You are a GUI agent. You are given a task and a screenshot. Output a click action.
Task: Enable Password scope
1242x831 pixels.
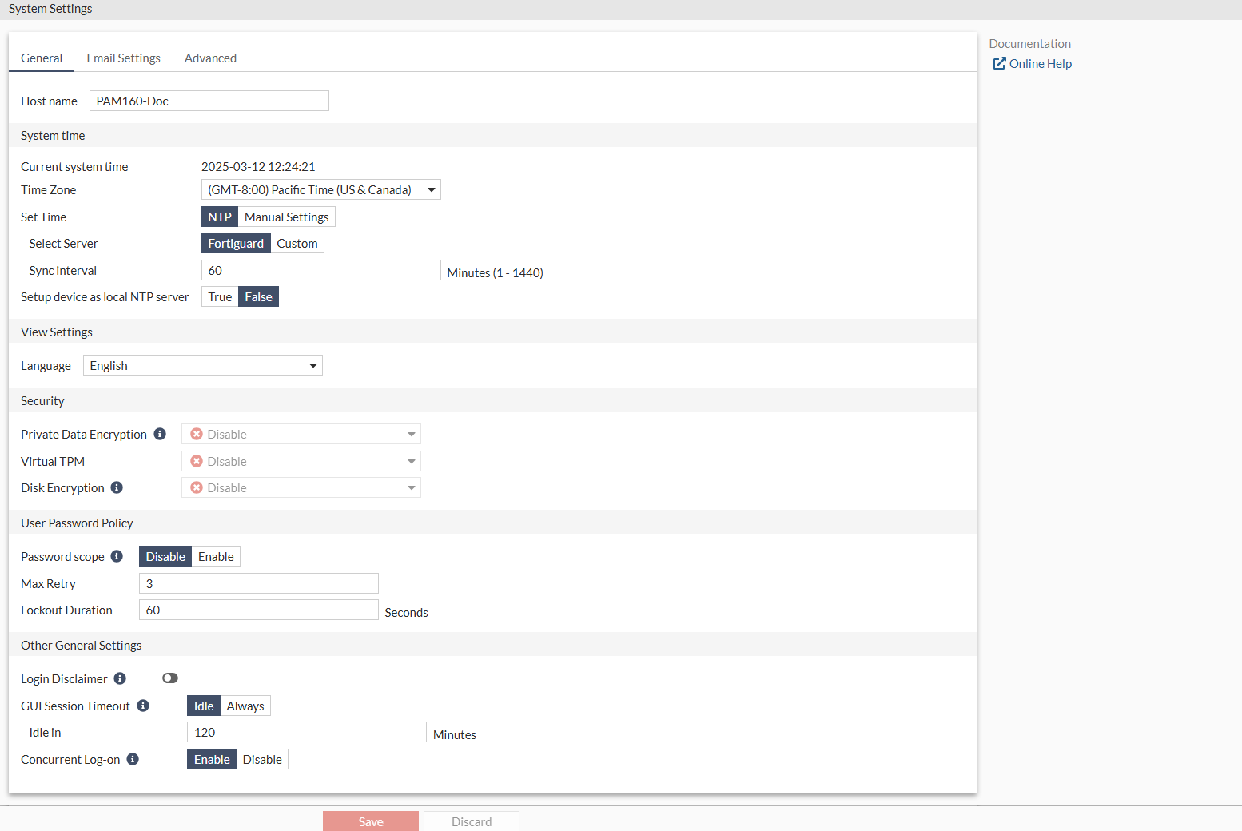[x=216, y=556]
